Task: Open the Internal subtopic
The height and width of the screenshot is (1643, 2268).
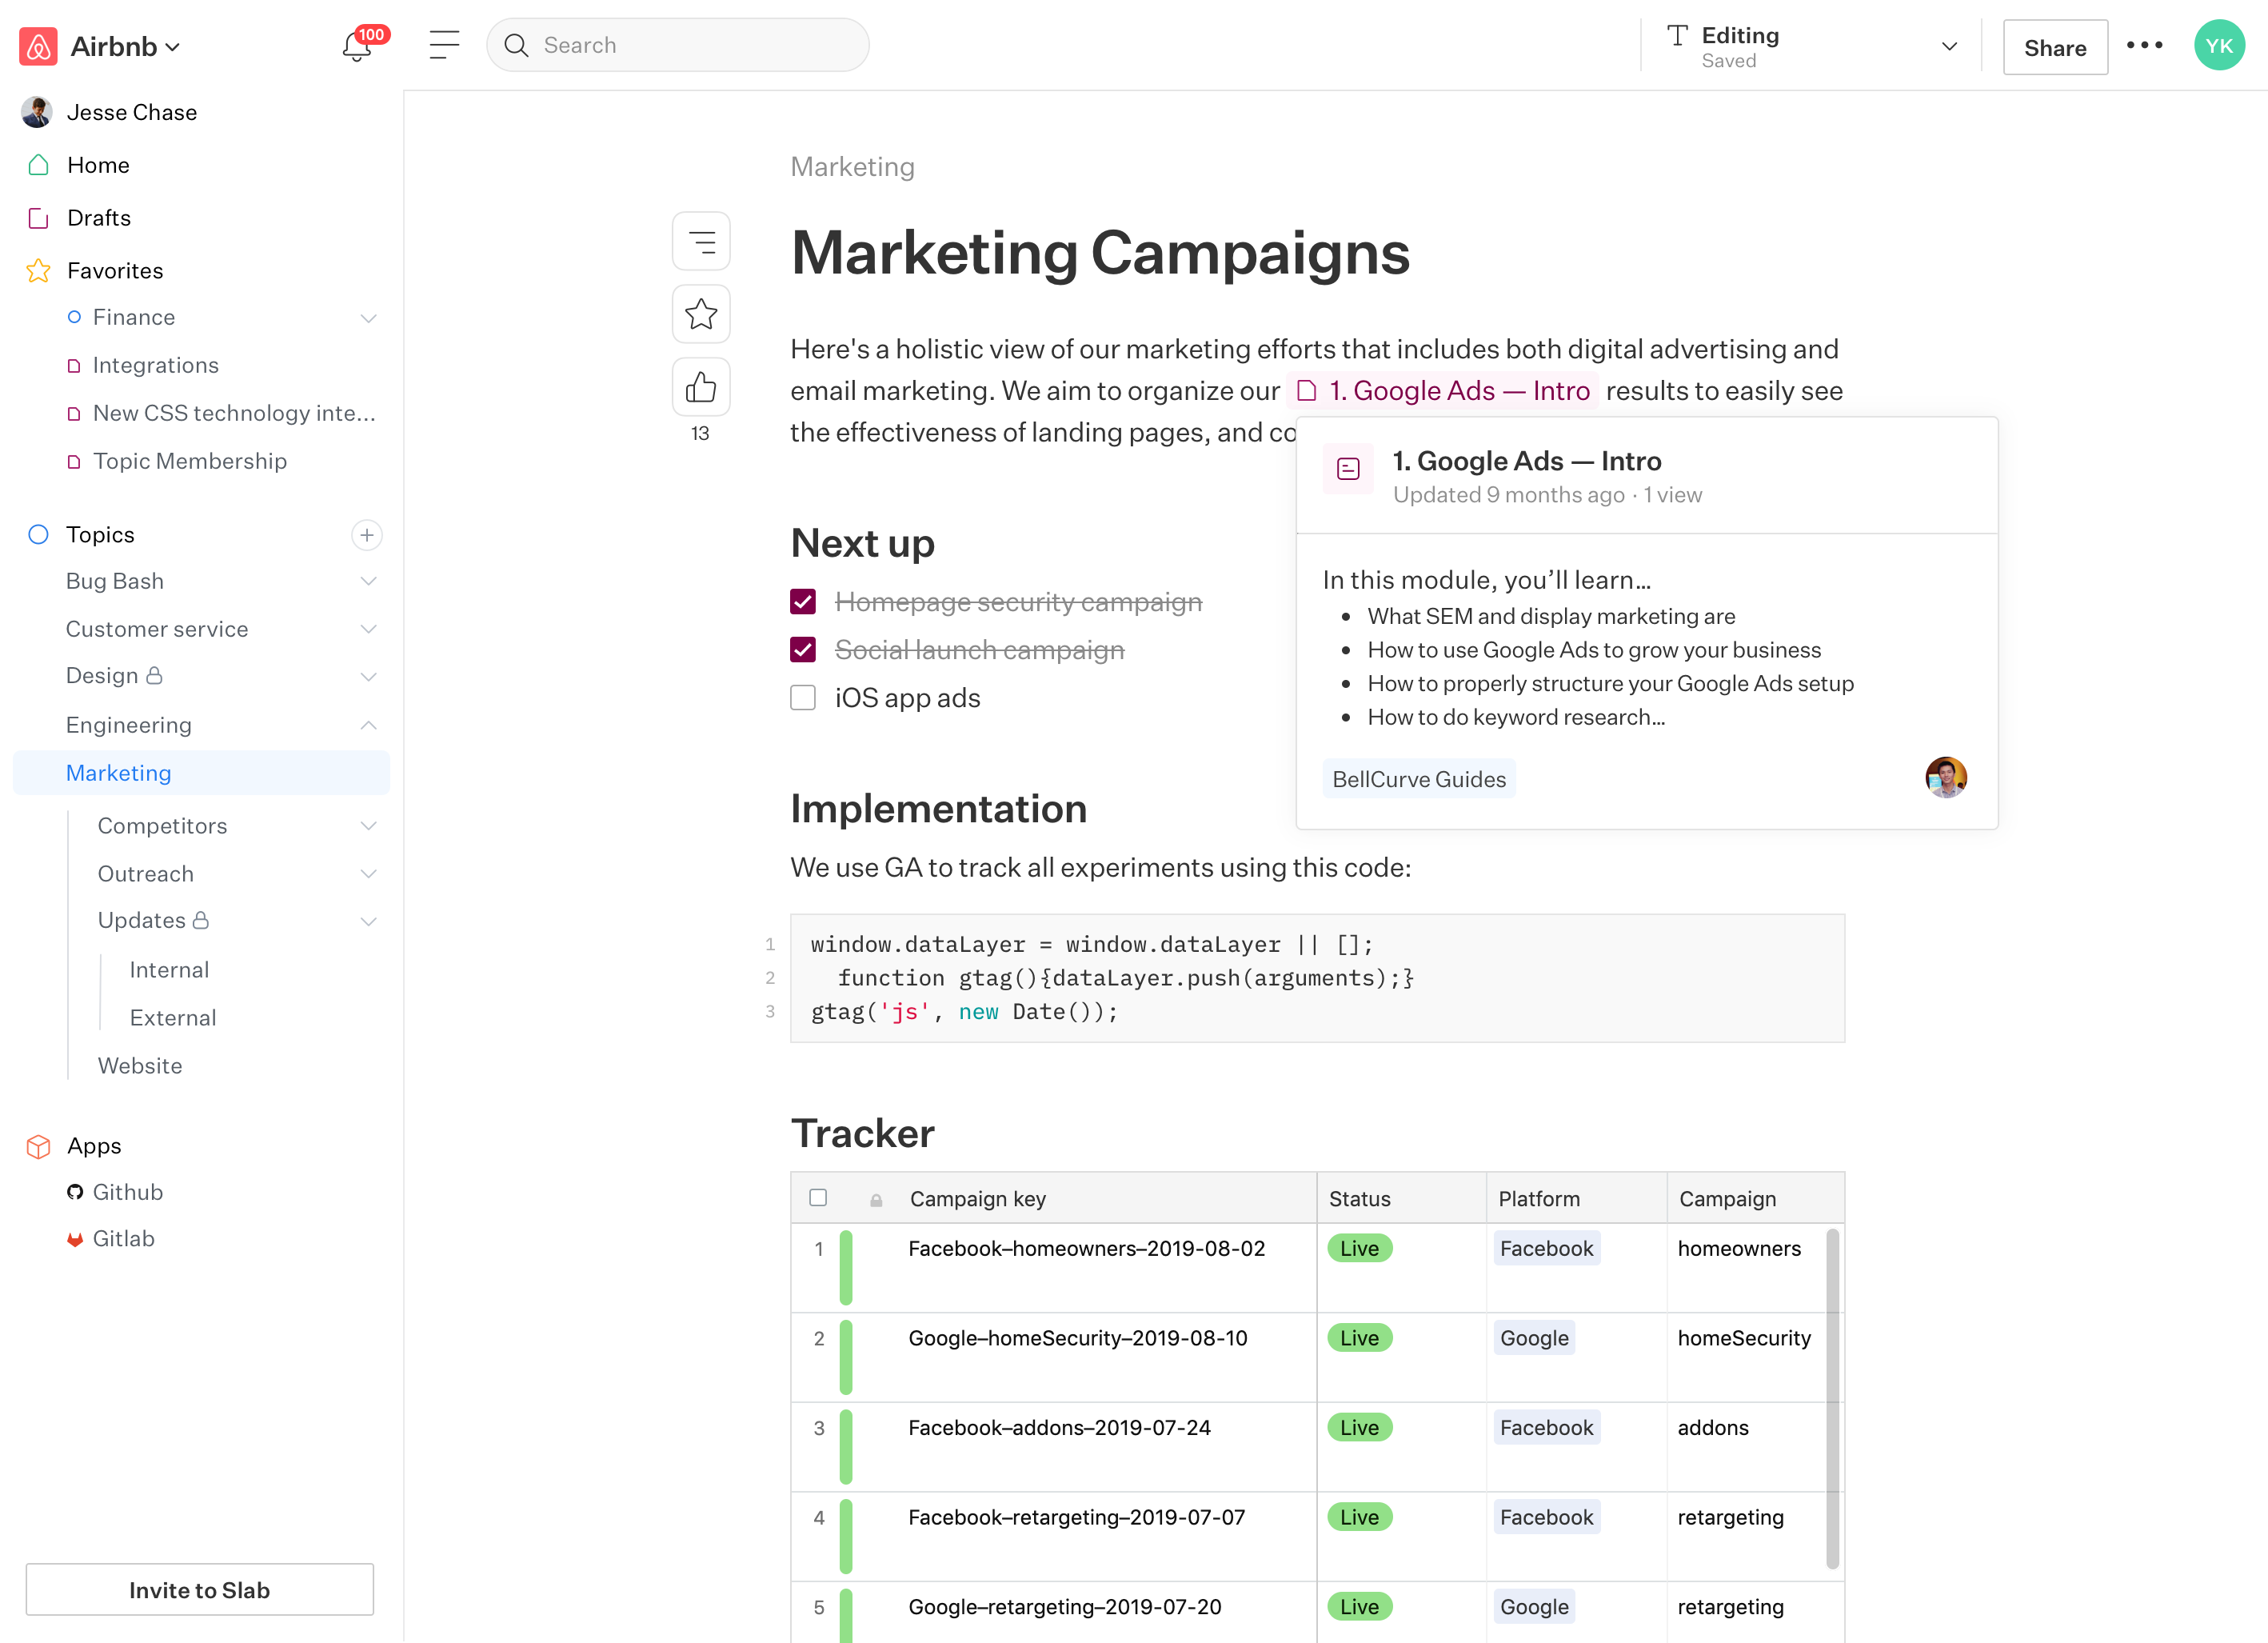Action: [169, 970]
